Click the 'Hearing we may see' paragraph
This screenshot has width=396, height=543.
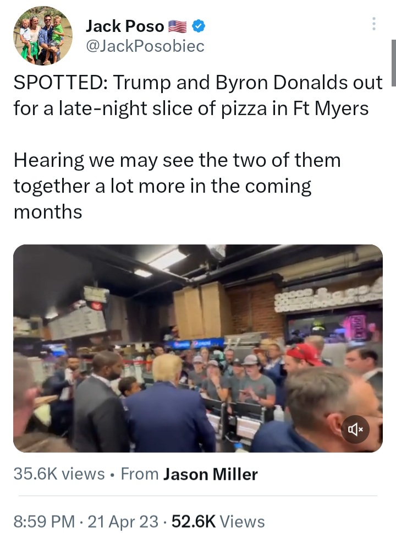tap(177, 186)
